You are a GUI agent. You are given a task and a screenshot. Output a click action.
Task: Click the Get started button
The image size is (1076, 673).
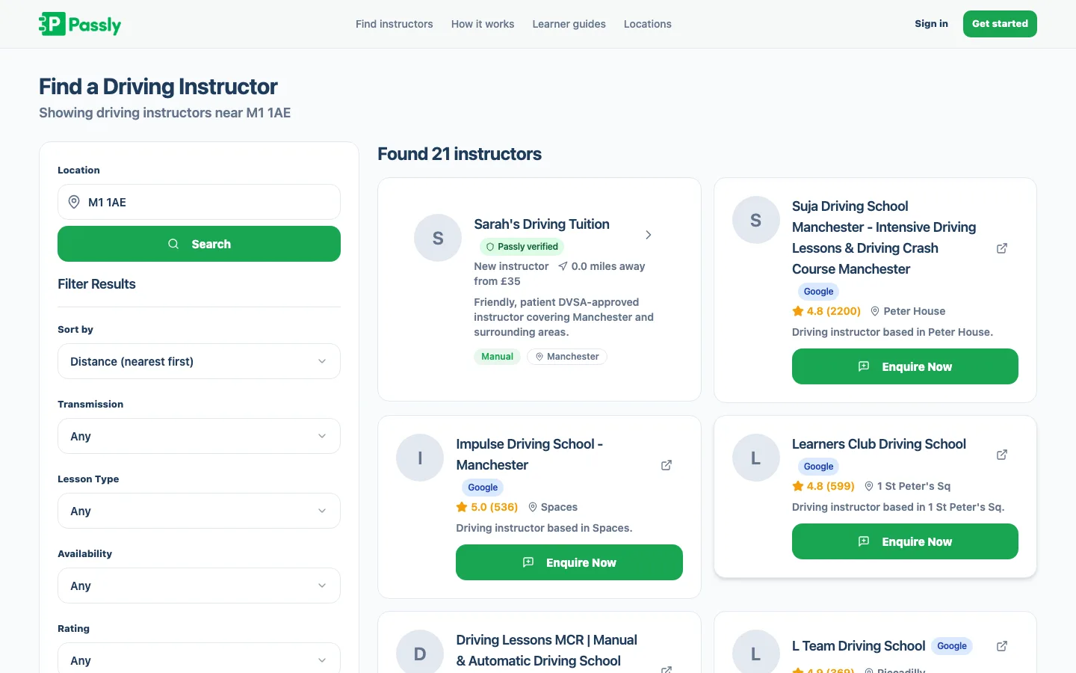[x=1000, y=24]
